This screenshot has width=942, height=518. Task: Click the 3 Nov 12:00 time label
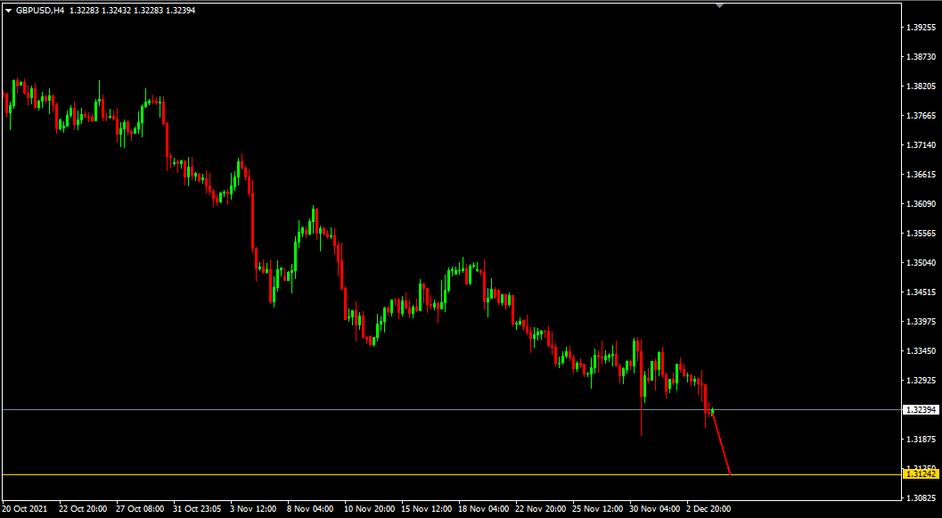(252, 509)
